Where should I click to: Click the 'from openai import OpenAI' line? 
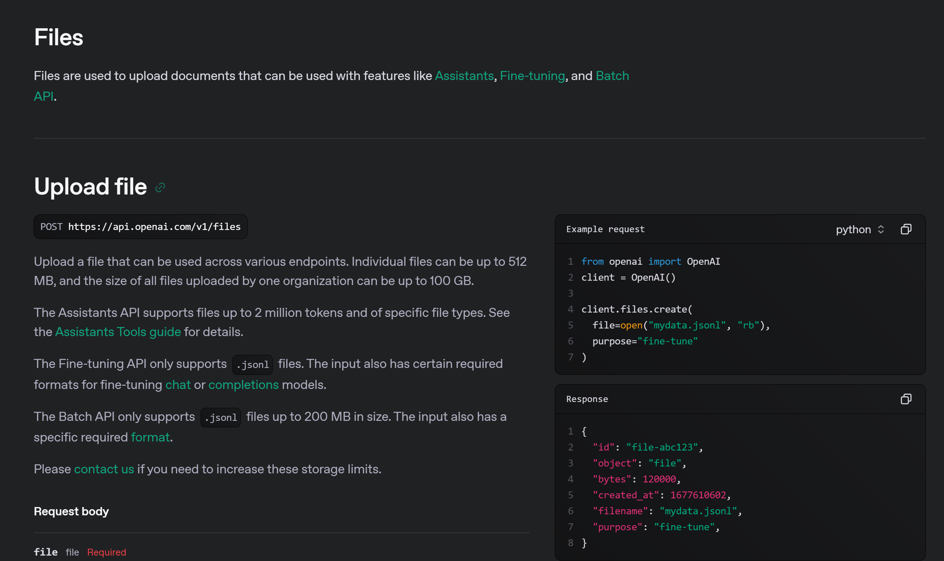pyautogui.click(x=651, y=261)
